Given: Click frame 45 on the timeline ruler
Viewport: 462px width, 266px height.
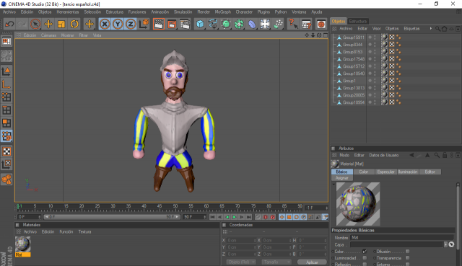Looking at the screenshot, I should point(160,207).
